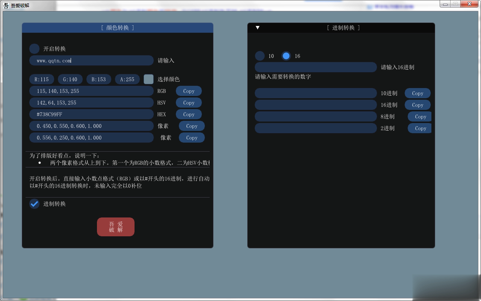Click the 请输入16进制 number input field
481x301 pixels.
coord(316,67)
